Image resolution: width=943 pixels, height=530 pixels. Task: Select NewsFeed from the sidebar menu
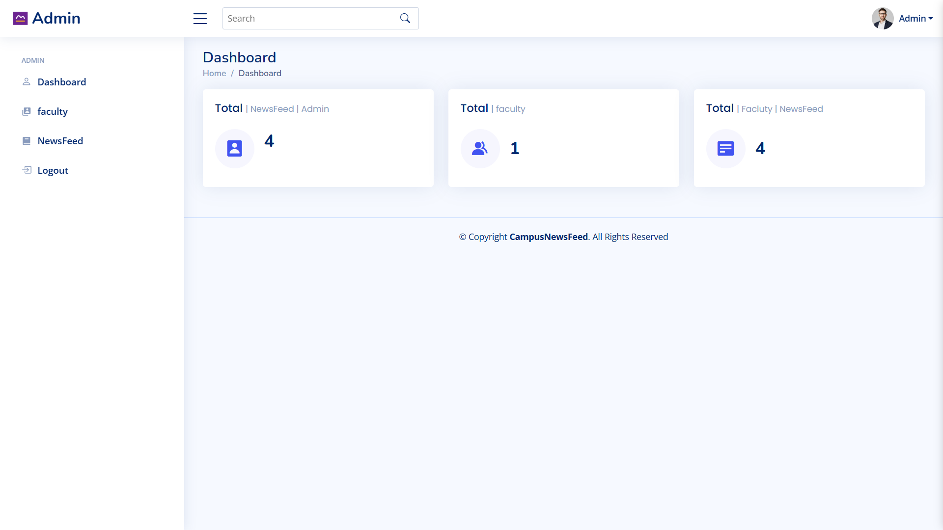tap(61, 141)
